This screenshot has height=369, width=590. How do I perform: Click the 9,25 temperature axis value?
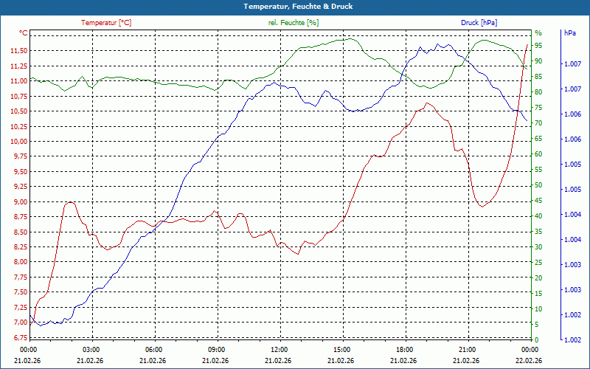tap(21, 187)
